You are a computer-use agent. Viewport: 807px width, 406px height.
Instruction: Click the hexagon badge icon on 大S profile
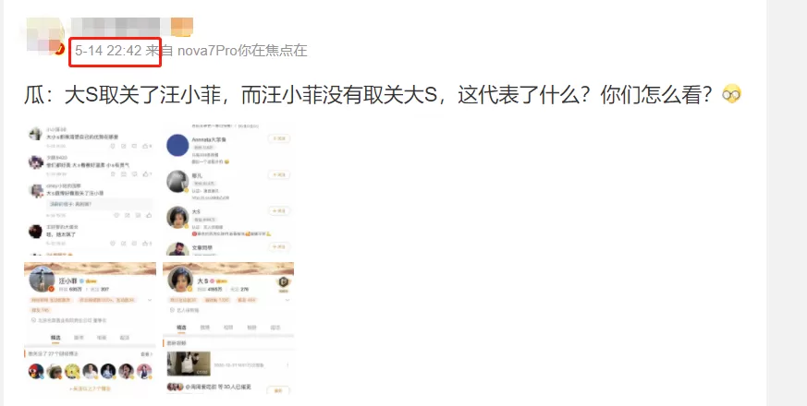[x=283, y=281]
